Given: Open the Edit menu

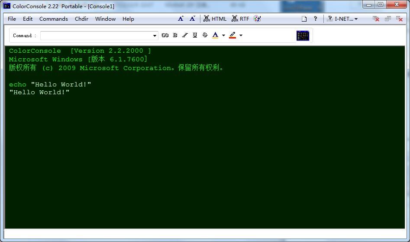Looking at the screenshot, I should coord(28,19).
